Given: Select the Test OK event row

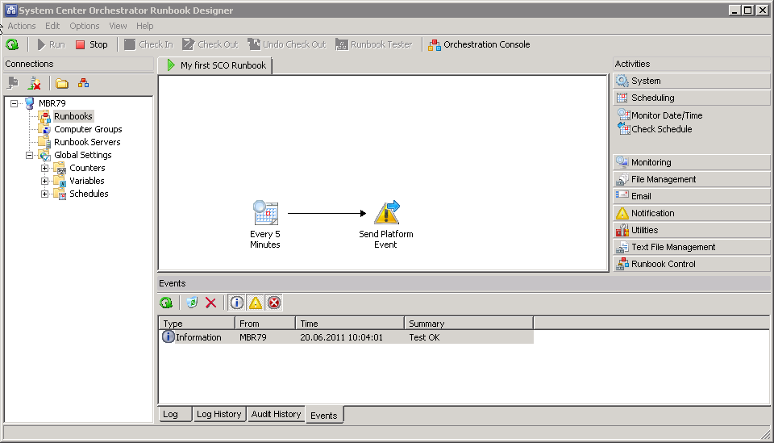Looking at the screenshot, I should pos(347,337).
